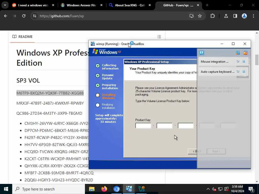The image size is (259, 194).
Task: Open the Windows Action Center notifications icon
Action: (x=251, y=189)
